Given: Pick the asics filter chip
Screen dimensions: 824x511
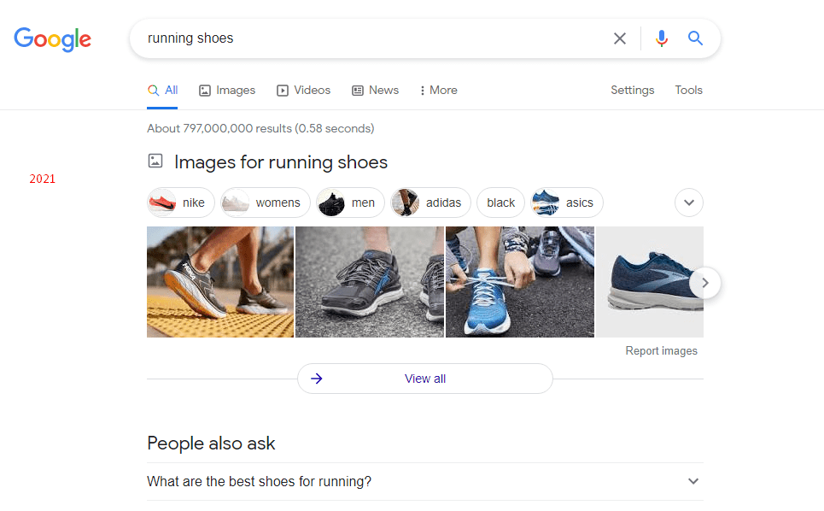Looking at the screenshot, I should [567, 203].
